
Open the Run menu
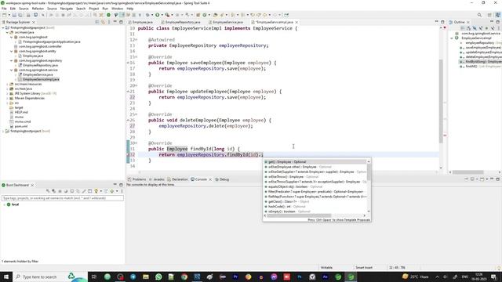coord(105,9)
